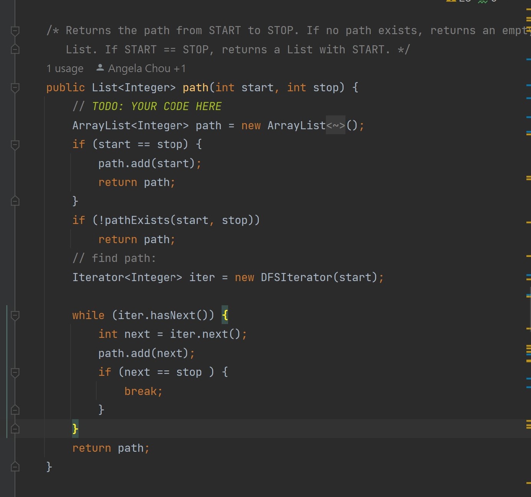Click fold-end marker at while loop's closing brace
The width and height of the screenshot is (531, 497).
(15, 428)
